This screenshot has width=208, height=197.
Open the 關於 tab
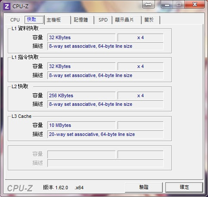(x=151, y=20)
